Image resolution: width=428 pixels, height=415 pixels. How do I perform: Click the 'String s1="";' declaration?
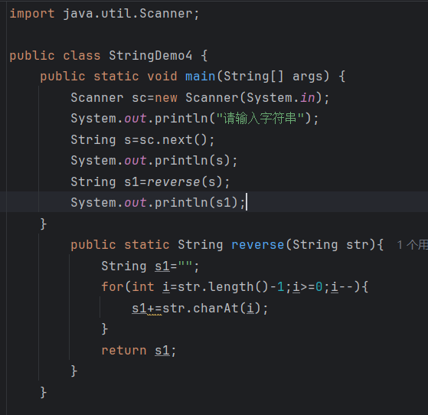coord(150,266)
